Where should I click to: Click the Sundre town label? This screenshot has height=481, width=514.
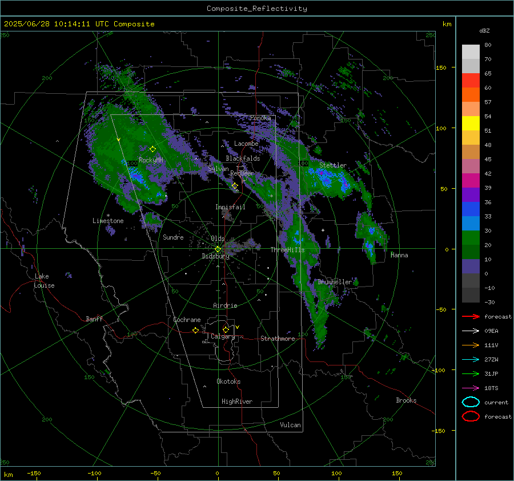coord(173,237)
